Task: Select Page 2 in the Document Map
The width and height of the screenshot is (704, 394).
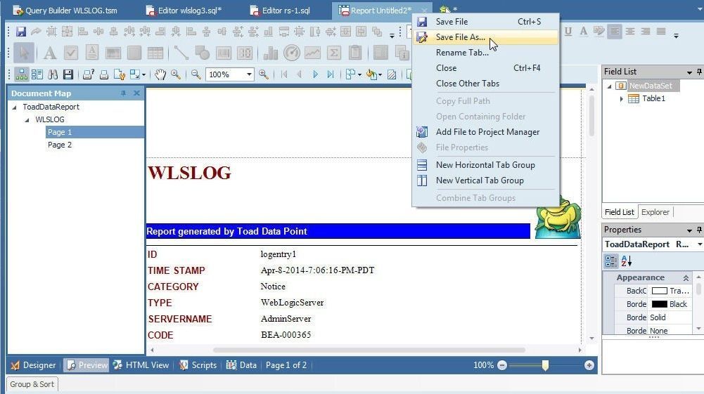Action: (60, 145)
